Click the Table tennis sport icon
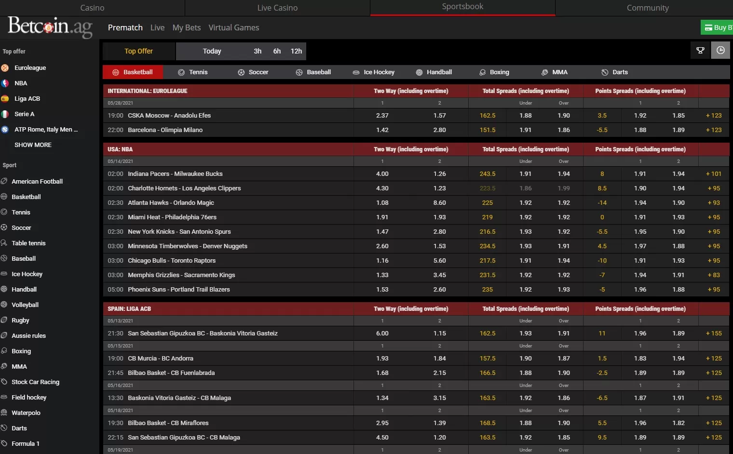This screenshot has height=454, width=733. (4, 243)
